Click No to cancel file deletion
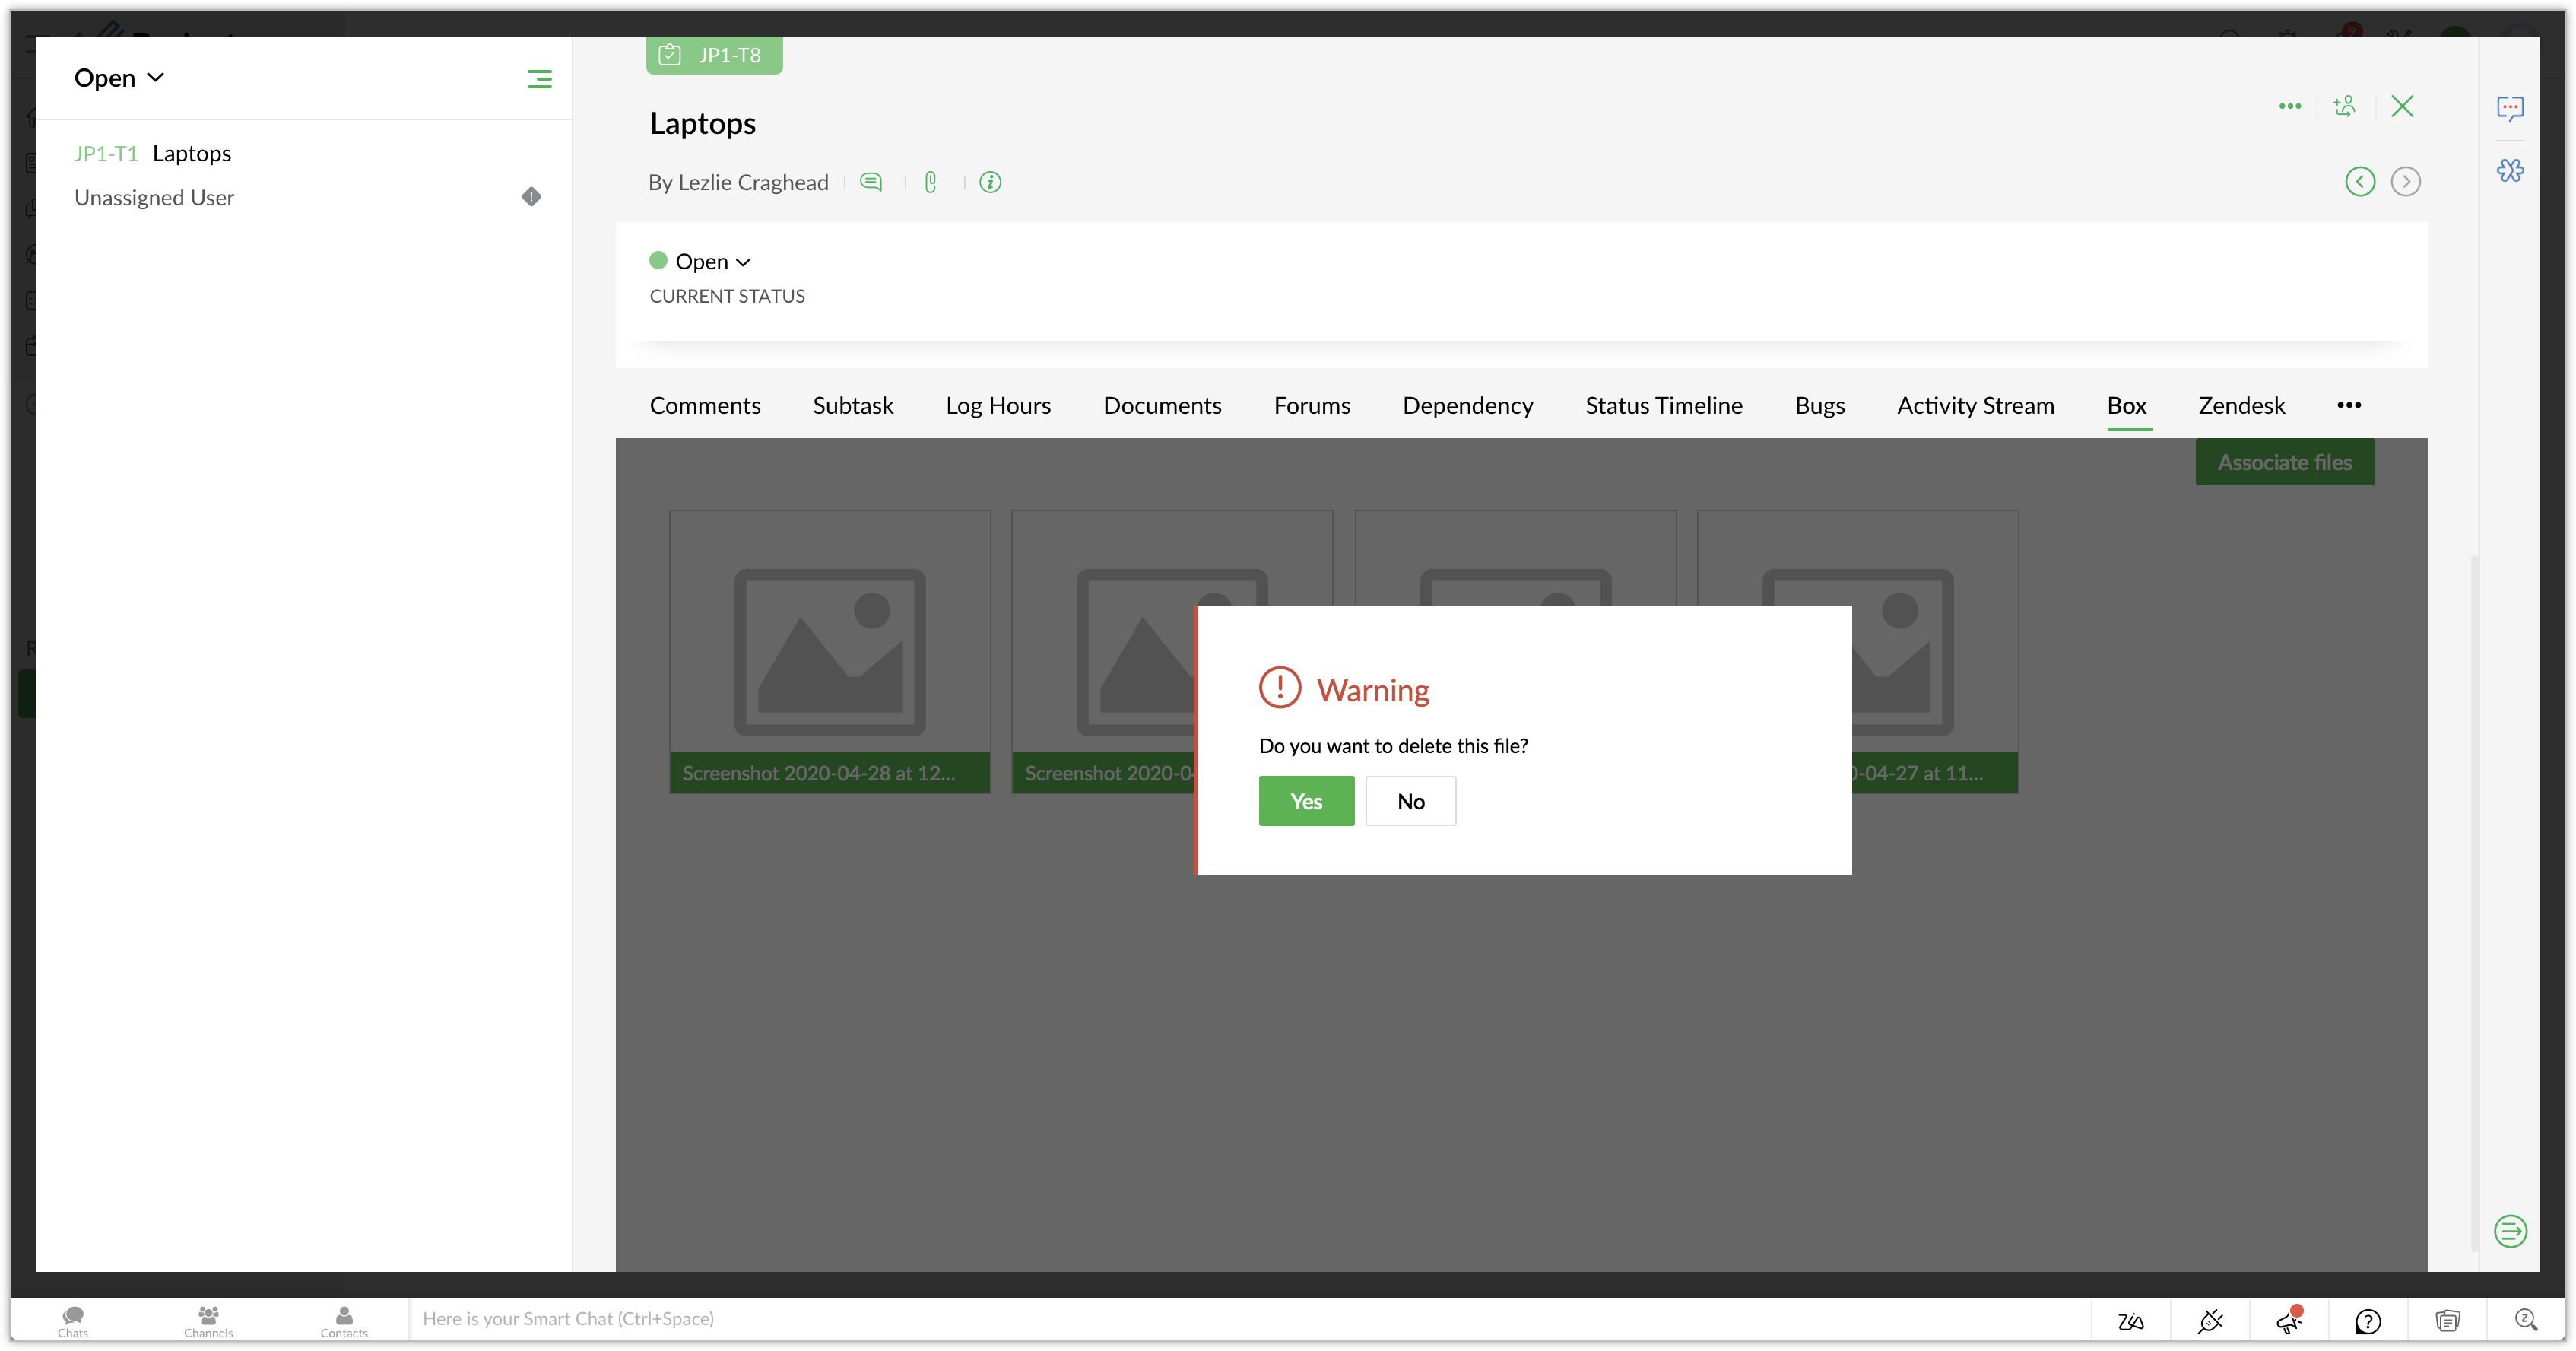 [1410, 800]
